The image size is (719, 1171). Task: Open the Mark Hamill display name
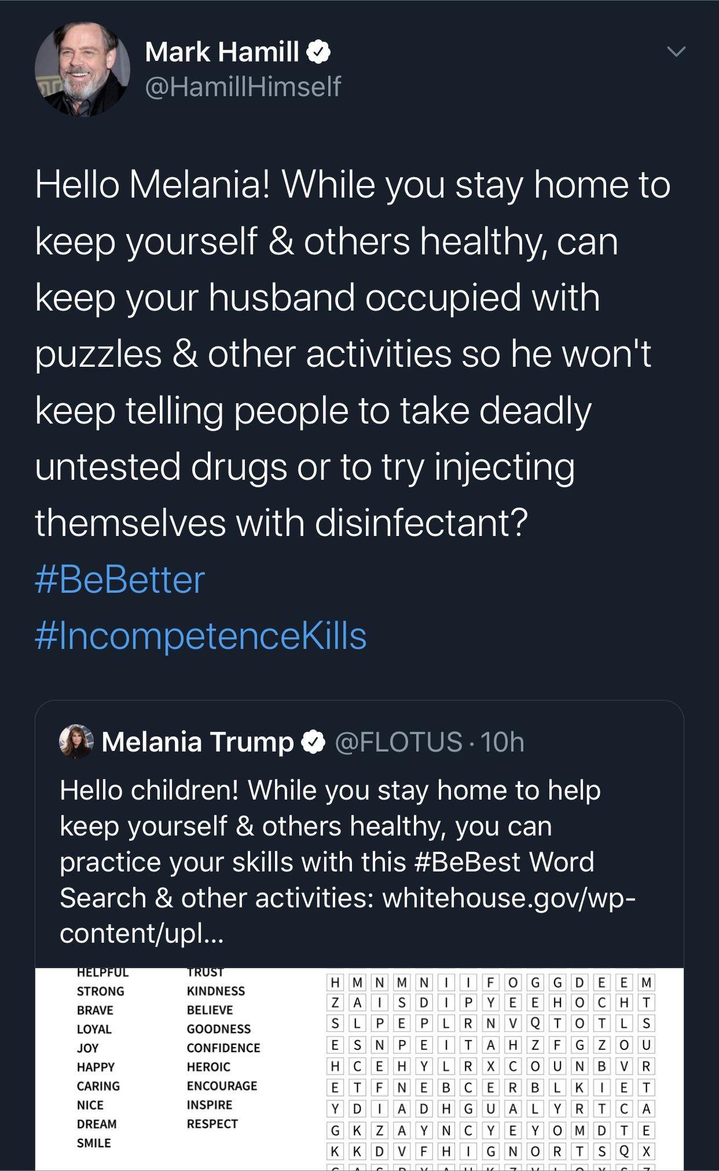click(222, 52)
